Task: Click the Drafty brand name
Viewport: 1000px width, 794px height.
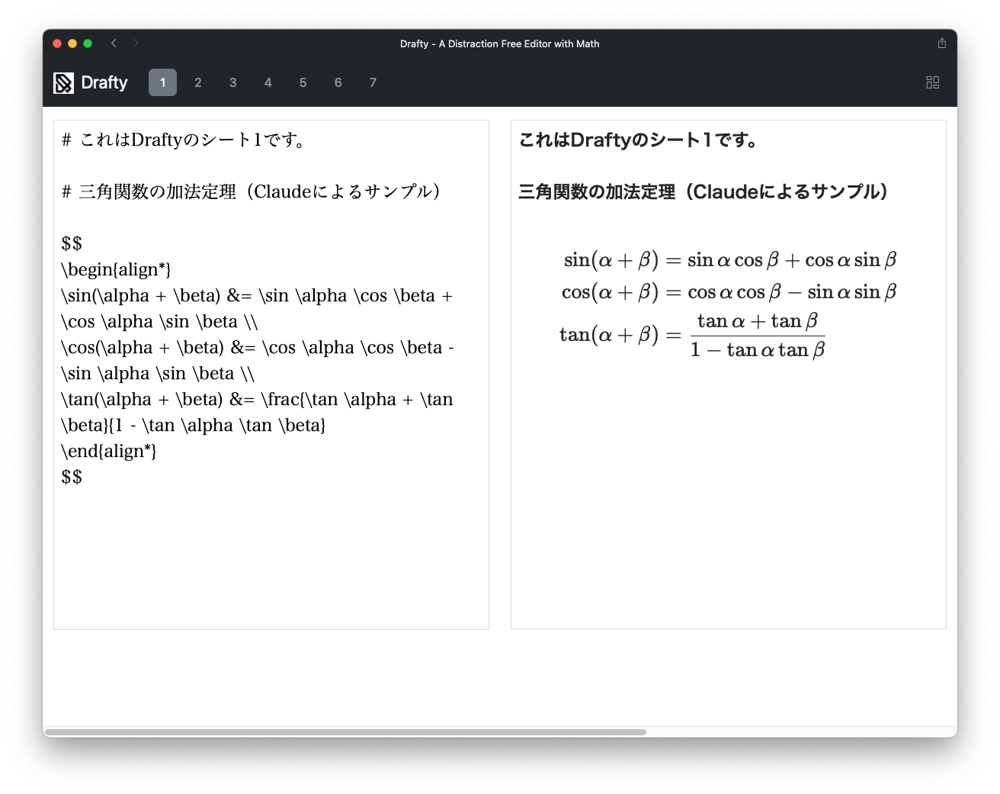Action: pyautogui.click(x=104, y=82)
